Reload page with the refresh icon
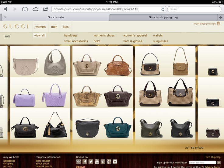Image resolution: width=224 pixels, height=168 pixels. [163, 9]
